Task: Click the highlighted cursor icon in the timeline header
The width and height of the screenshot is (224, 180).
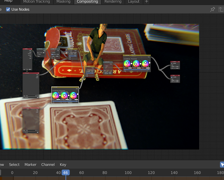Action: [222, 165]
